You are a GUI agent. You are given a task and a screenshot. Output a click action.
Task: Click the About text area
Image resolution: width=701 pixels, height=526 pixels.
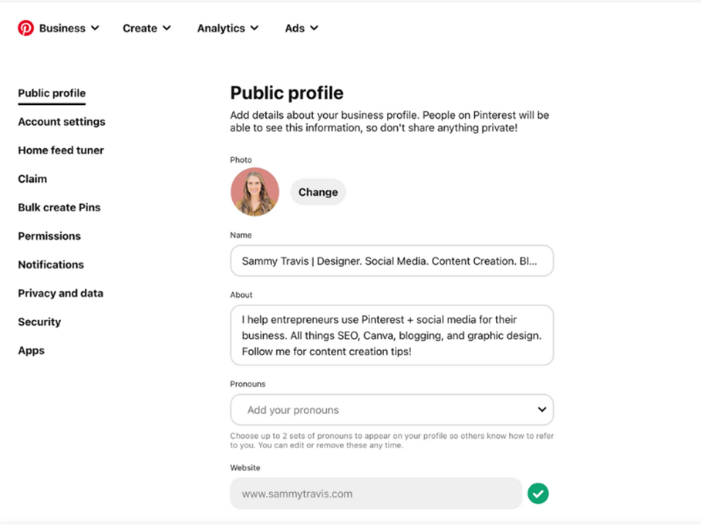click(x=392, y=335)
